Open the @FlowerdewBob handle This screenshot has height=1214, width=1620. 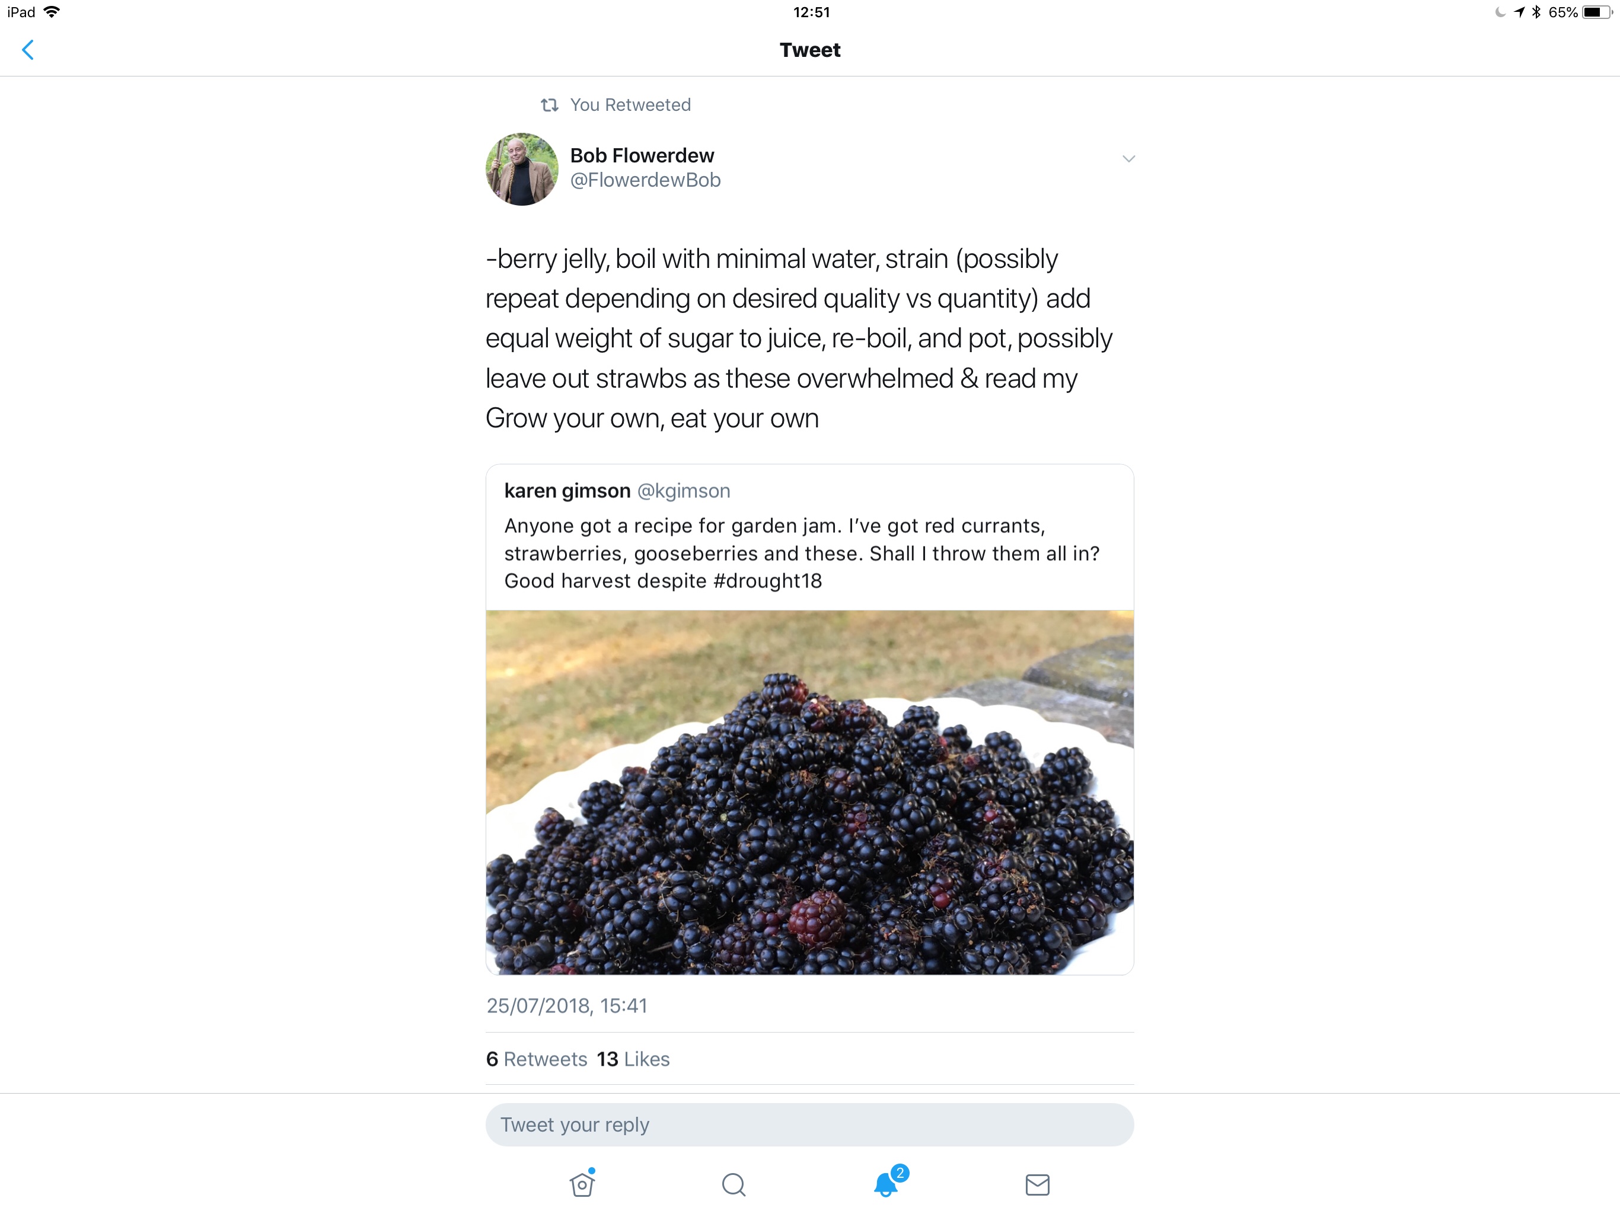point(645,180)
